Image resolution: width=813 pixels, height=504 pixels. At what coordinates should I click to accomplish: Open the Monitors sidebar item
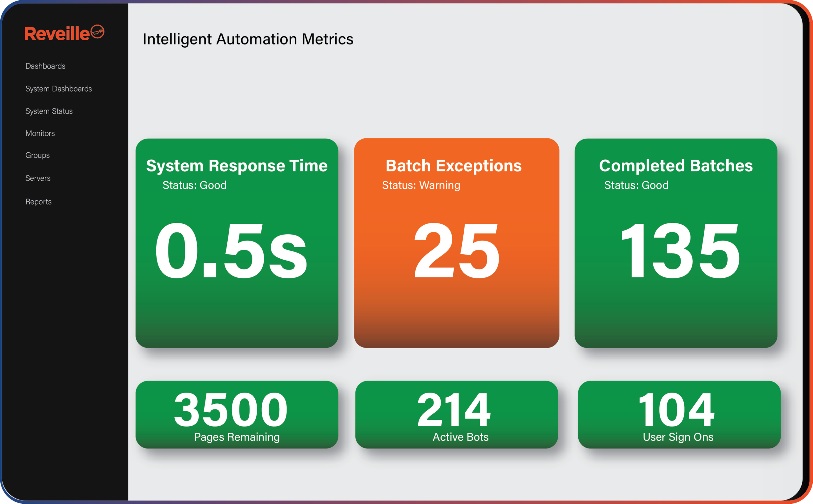click(40, 133)
